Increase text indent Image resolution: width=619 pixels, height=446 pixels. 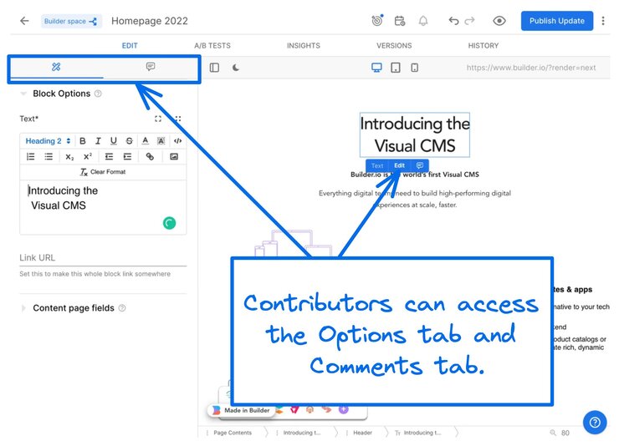click(x=127, y=157)
